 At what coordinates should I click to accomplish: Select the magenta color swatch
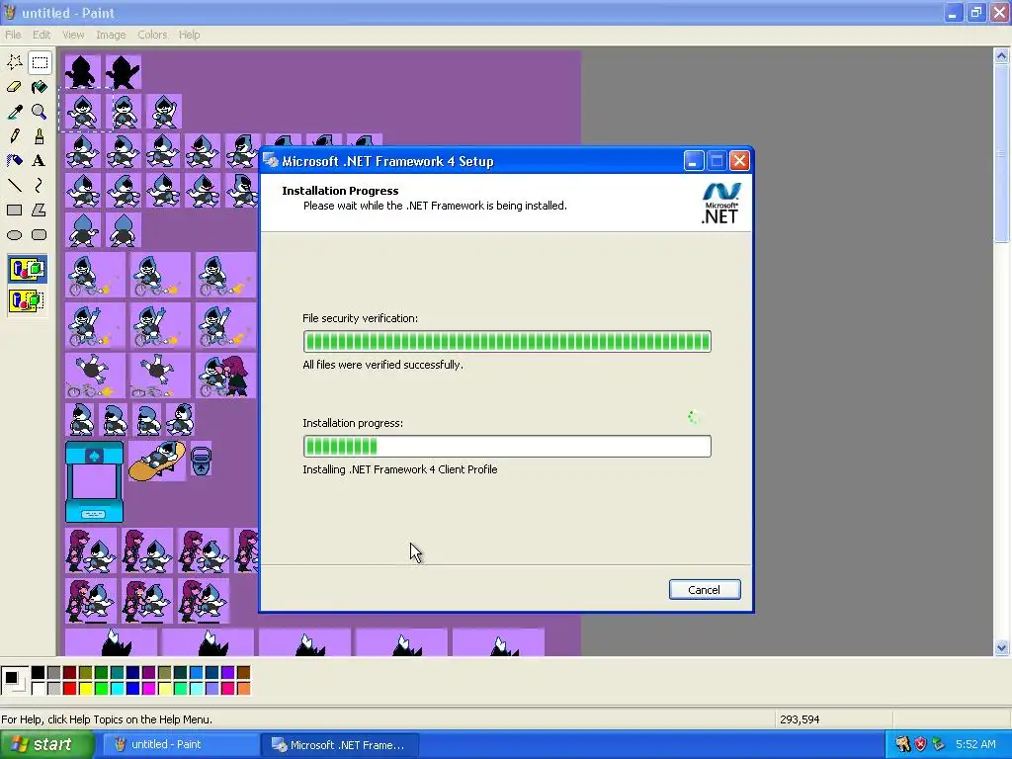[x=148, y=689]
